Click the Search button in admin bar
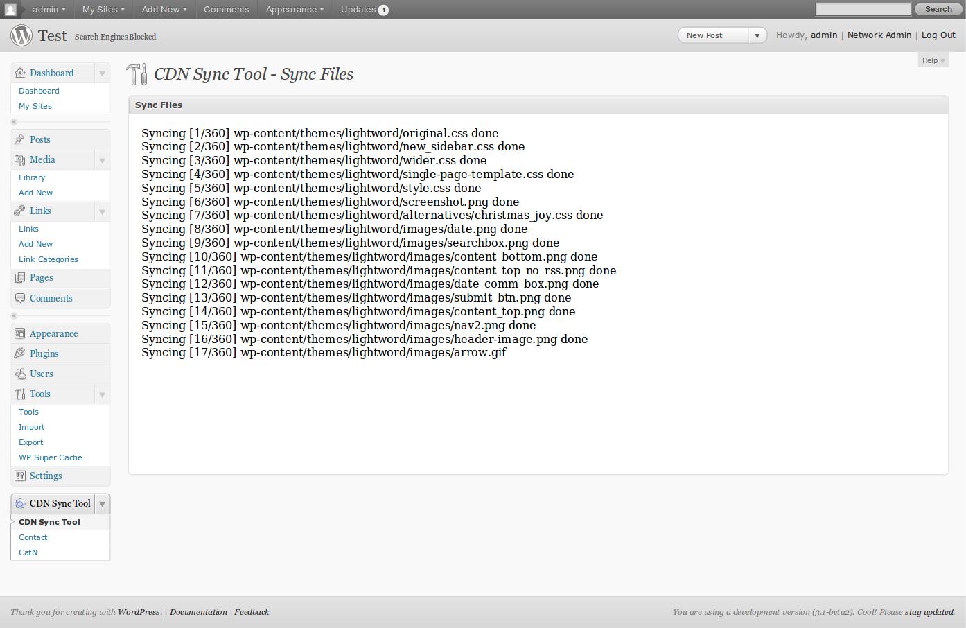This screenshot has width=966, height=628. point(938,9)
